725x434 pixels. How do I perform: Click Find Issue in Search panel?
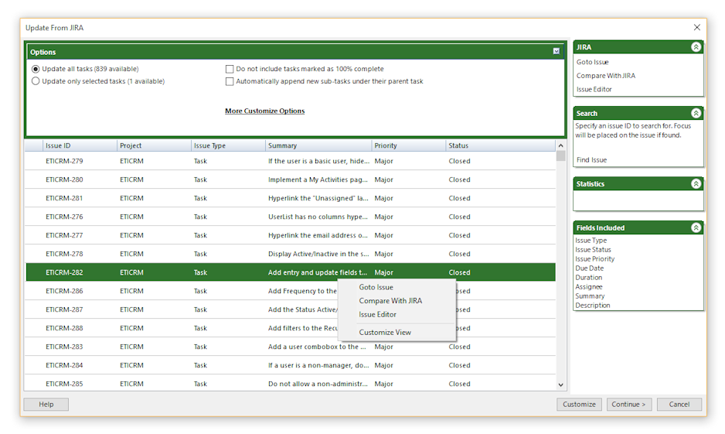591,160
